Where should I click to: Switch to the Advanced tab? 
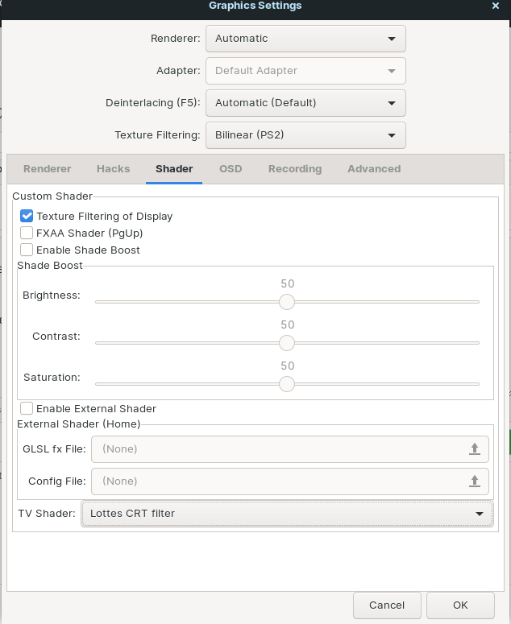pos(374,169)
